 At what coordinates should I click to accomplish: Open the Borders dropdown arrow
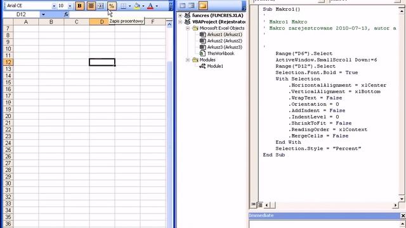pyautogui.click(x=129, y=6)
